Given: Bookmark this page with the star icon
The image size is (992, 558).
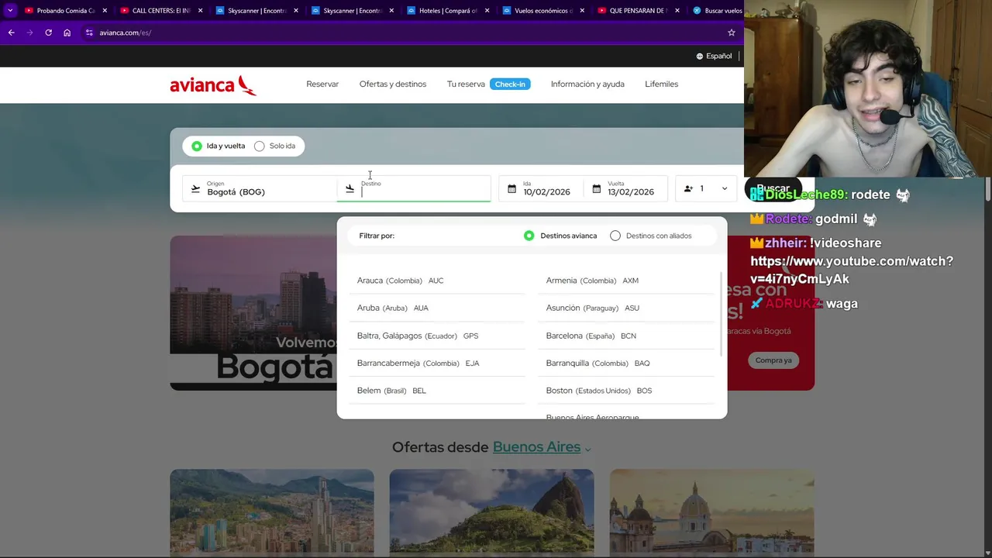Looking at the screenshot, I should [x=731, y=33].
